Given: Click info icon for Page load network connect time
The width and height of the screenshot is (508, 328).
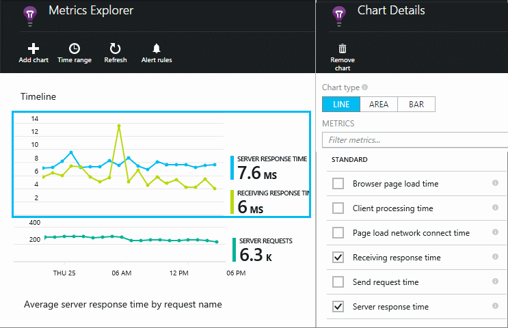Looking at the screenshot, I should click(x=496, y=232).
